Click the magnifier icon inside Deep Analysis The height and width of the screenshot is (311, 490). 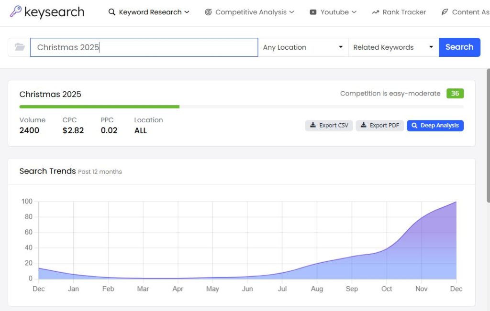pyautogui.click(x=414, y=126)
